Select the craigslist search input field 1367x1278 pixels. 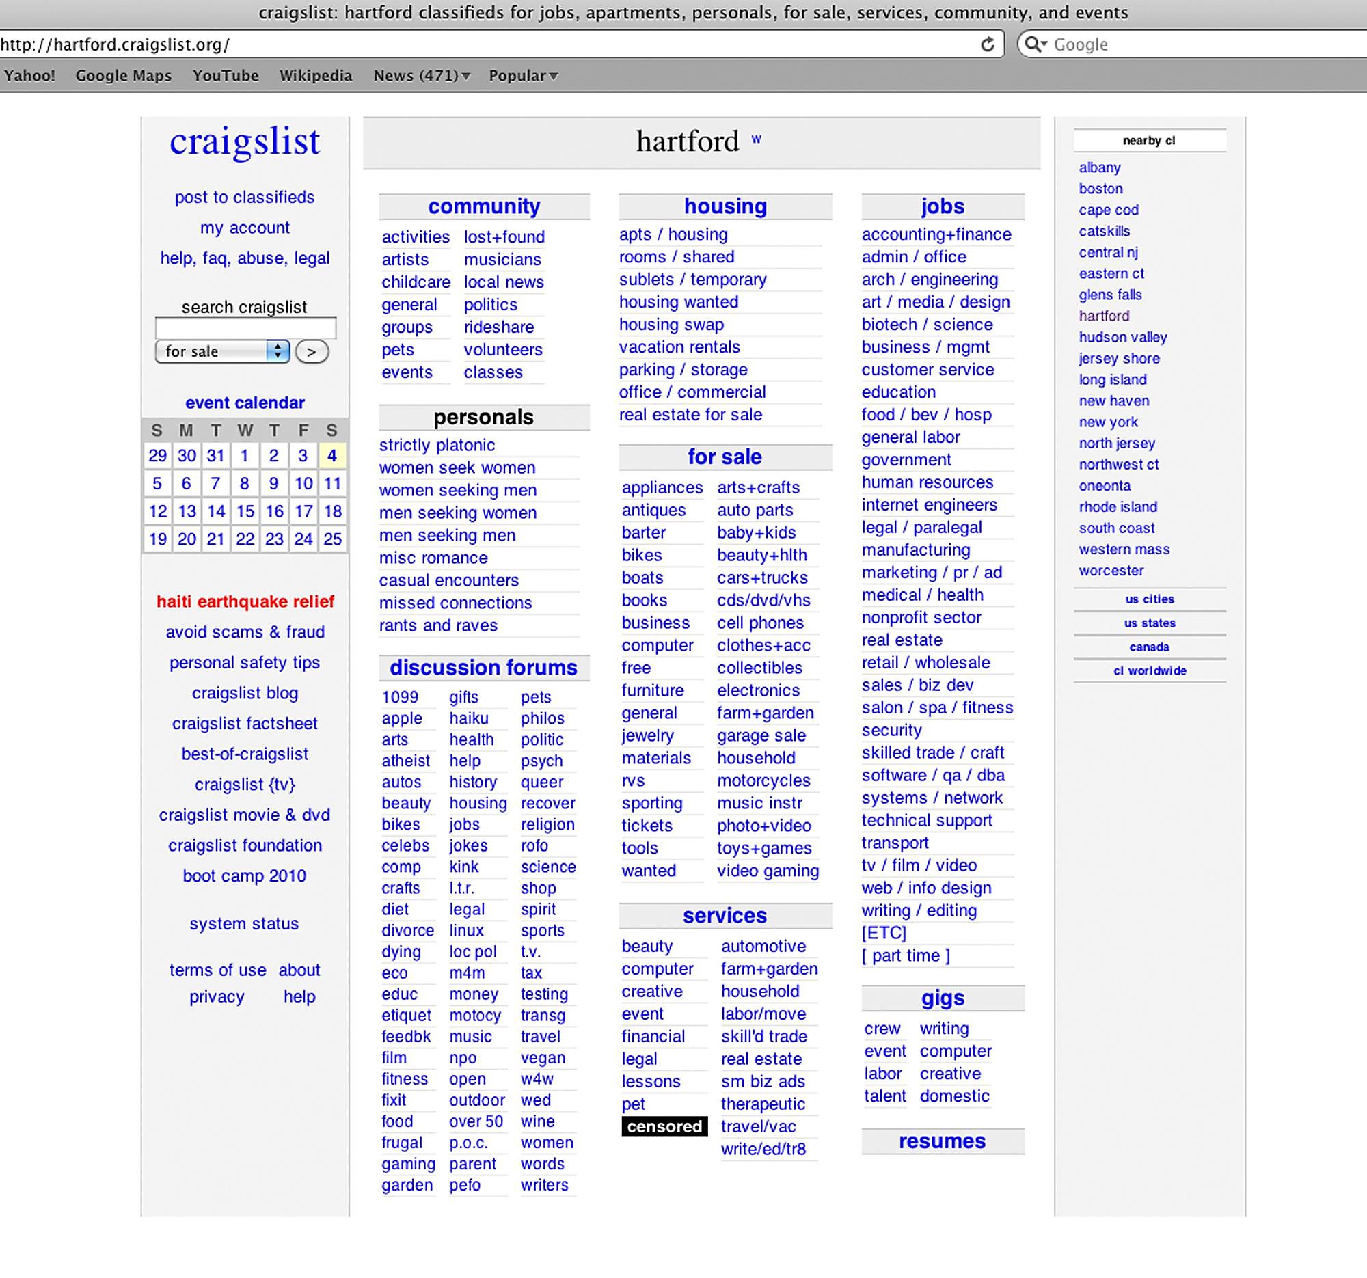pos(245,325)
